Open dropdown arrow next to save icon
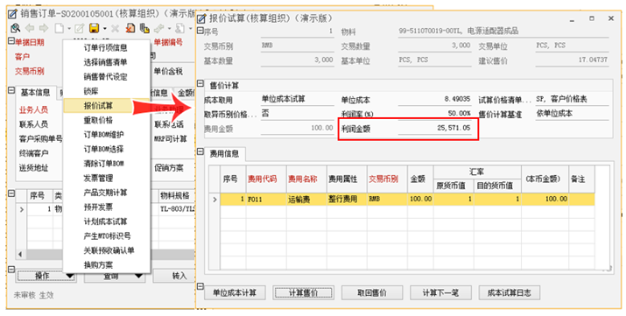The height and width of the screenshot is (316, 626). [104, 29]
